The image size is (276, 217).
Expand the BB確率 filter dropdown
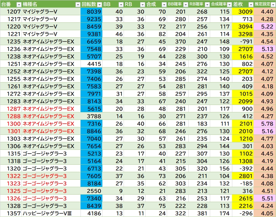pos(185,4)
